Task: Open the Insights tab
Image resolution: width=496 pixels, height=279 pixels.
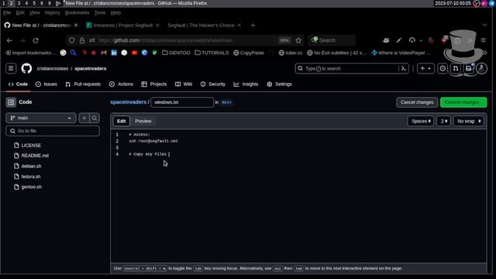Action: click(246, 84)
